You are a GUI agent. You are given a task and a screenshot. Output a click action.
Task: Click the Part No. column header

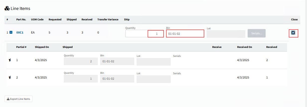tap(21, 20)
